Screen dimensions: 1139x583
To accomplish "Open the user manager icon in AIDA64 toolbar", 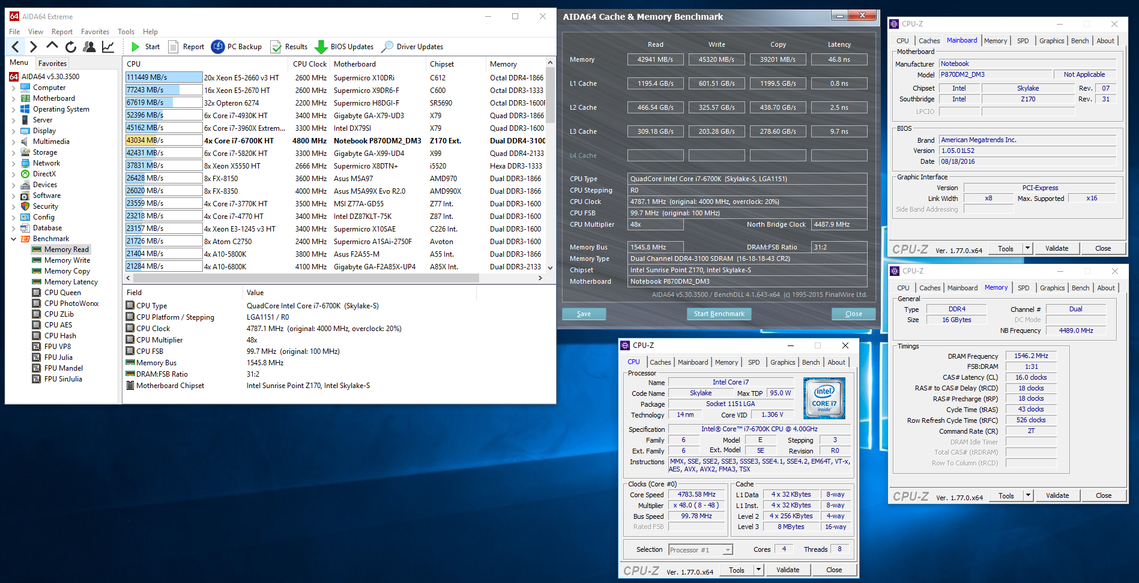I will pyautogui.click(x=89, y=47).
